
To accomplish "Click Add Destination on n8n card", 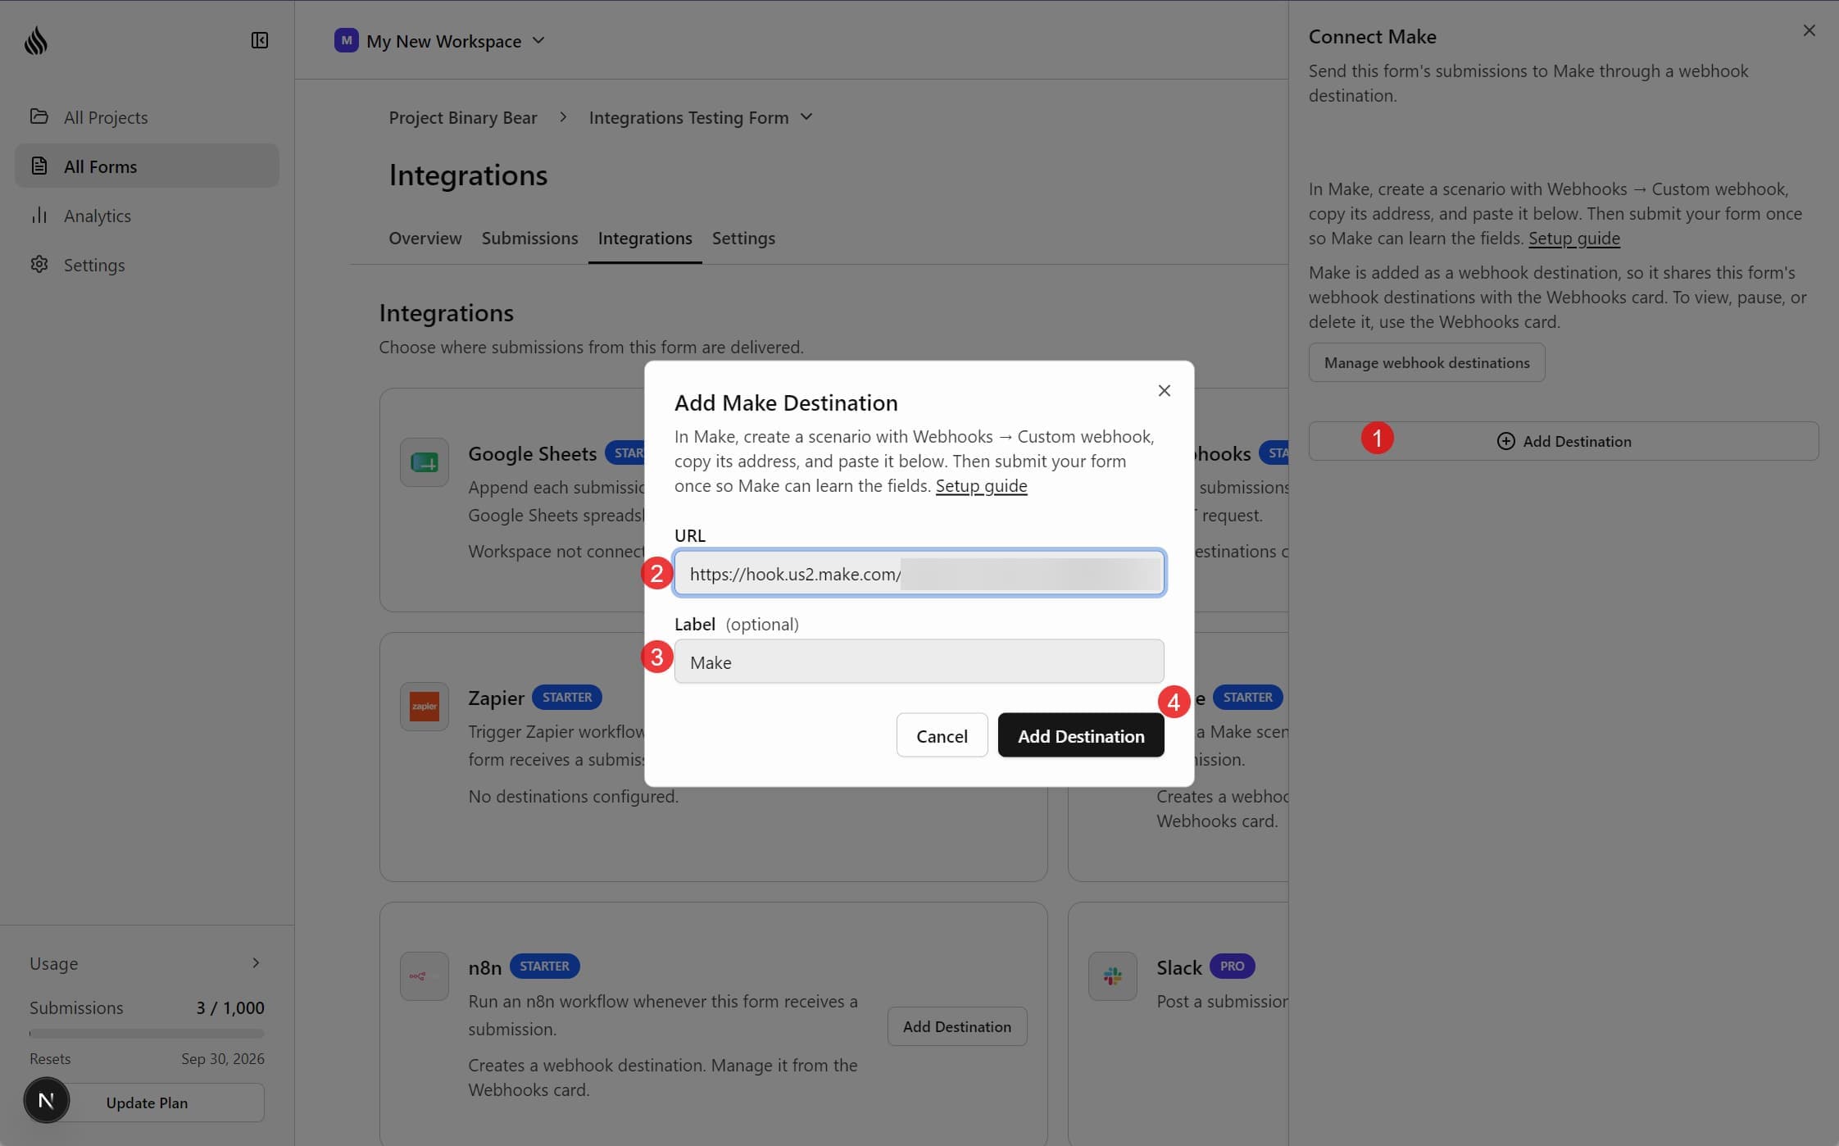I will [x=956, y=1026].
